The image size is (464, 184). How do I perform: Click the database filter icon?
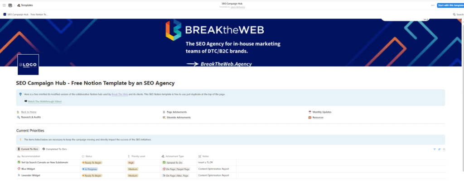435,149
